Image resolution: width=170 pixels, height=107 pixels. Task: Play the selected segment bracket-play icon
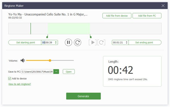(93, 42)
